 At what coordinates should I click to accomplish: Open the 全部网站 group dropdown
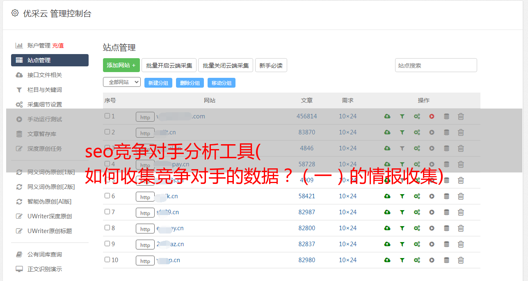point(122,82)
